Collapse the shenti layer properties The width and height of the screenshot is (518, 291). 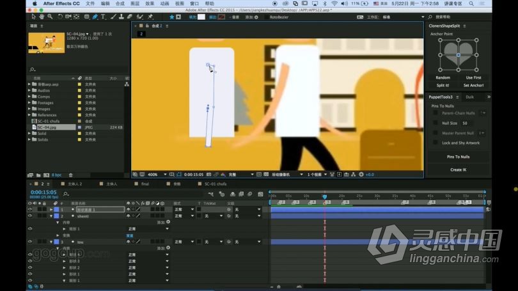[51, 216]
